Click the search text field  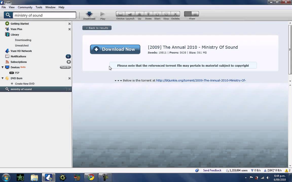(x=44, y=15)
